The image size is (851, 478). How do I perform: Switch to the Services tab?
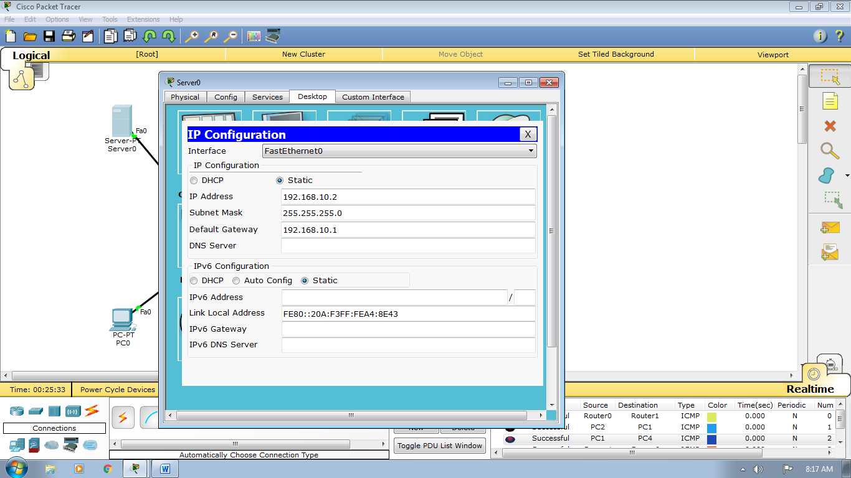tap(268, 97)
